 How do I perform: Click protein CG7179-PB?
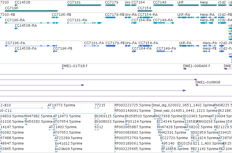click(x=115, y=43)
